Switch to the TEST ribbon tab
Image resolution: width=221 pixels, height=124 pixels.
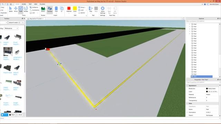tap(30, 4)
